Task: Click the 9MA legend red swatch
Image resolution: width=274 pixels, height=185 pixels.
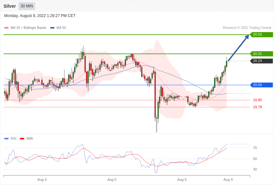Action: pos(22,138)
